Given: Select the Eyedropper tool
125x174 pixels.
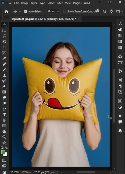Looking at the screenshot, I should 4,58.
